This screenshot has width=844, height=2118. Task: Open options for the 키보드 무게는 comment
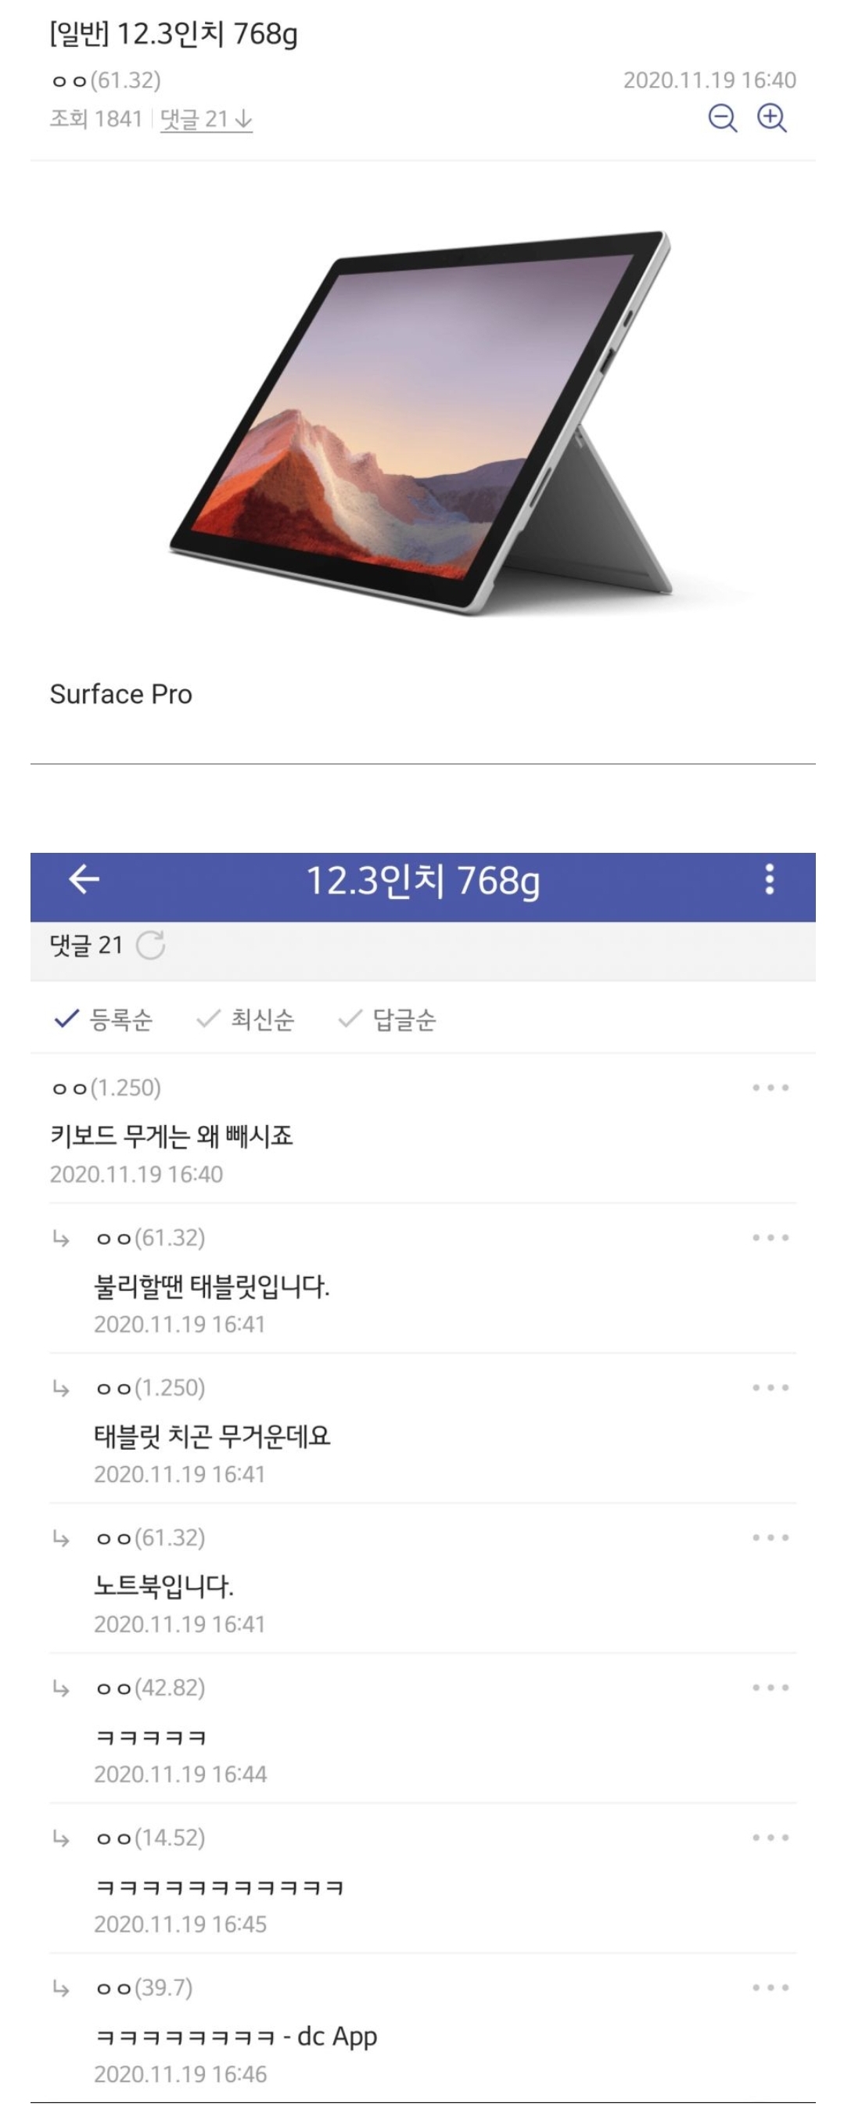[770, 1088]
